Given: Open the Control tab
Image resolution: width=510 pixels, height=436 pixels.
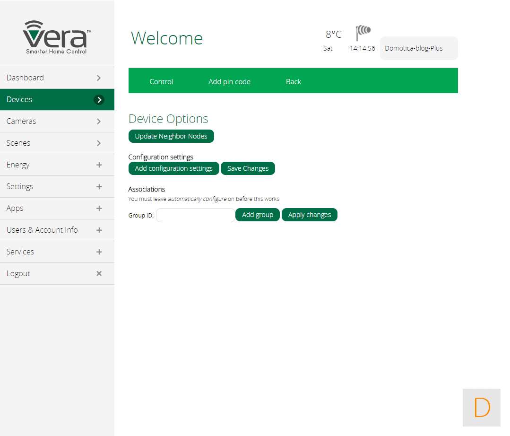Looking at the screenshot, I should (x=161, y=81).
